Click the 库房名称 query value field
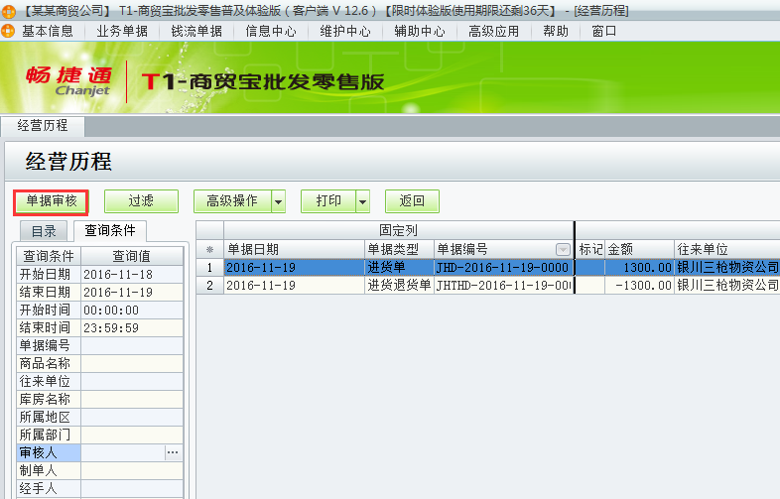780x499 pixels. (132, 400)
